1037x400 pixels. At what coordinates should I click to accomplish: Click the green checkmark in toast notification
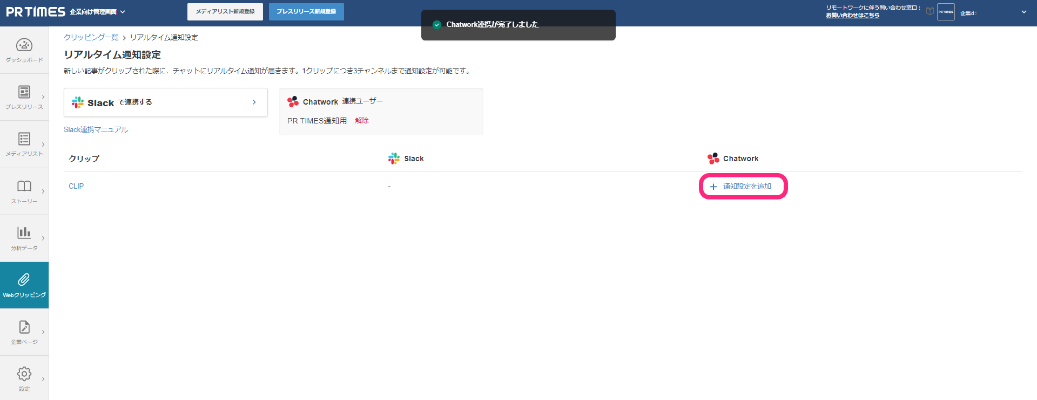pos(437,24)
